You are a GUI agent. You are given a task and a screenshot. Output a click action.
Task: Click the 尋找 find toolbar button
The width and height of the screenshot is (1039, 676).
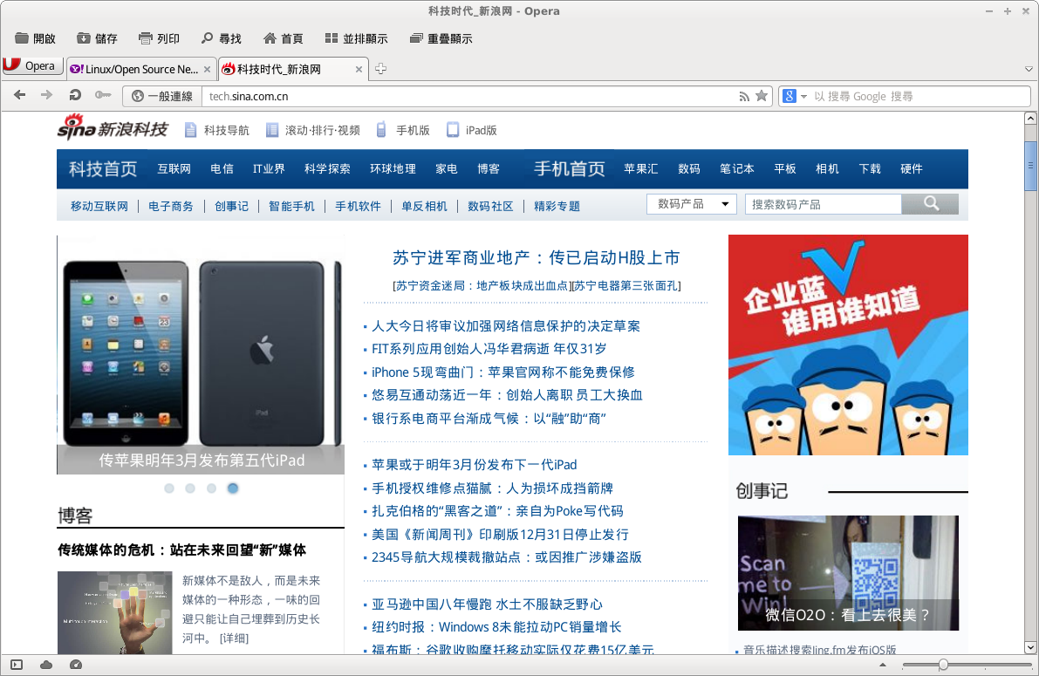click(222, 38)
